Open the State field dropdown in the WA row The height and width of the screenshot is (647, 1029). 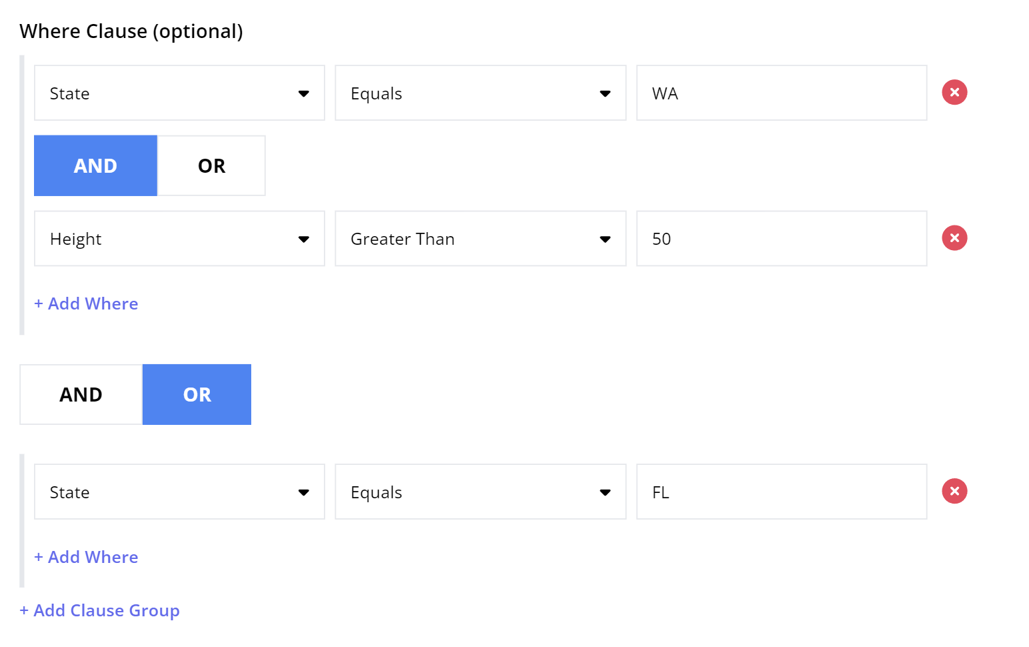[x=179, y=93]
